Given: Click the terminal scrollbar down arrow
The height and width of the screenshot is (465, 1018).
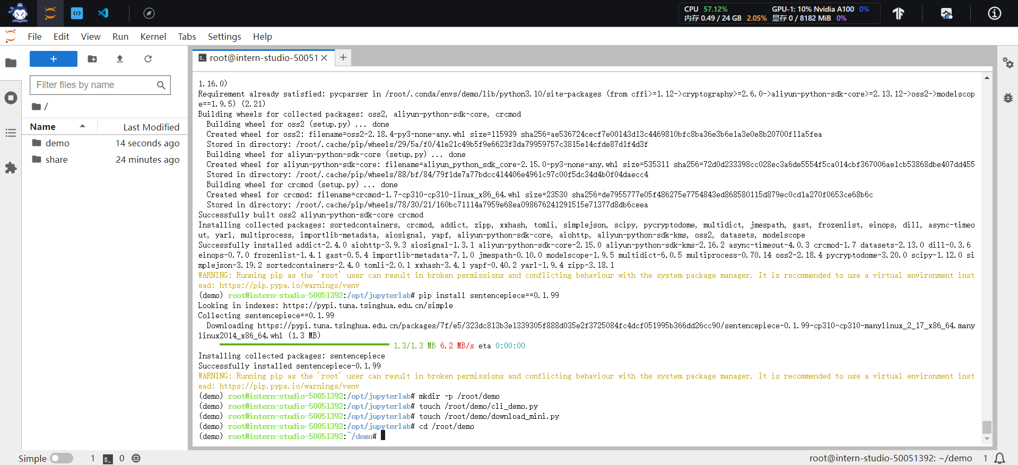Looking at the screenshot, I should point(987,438).
